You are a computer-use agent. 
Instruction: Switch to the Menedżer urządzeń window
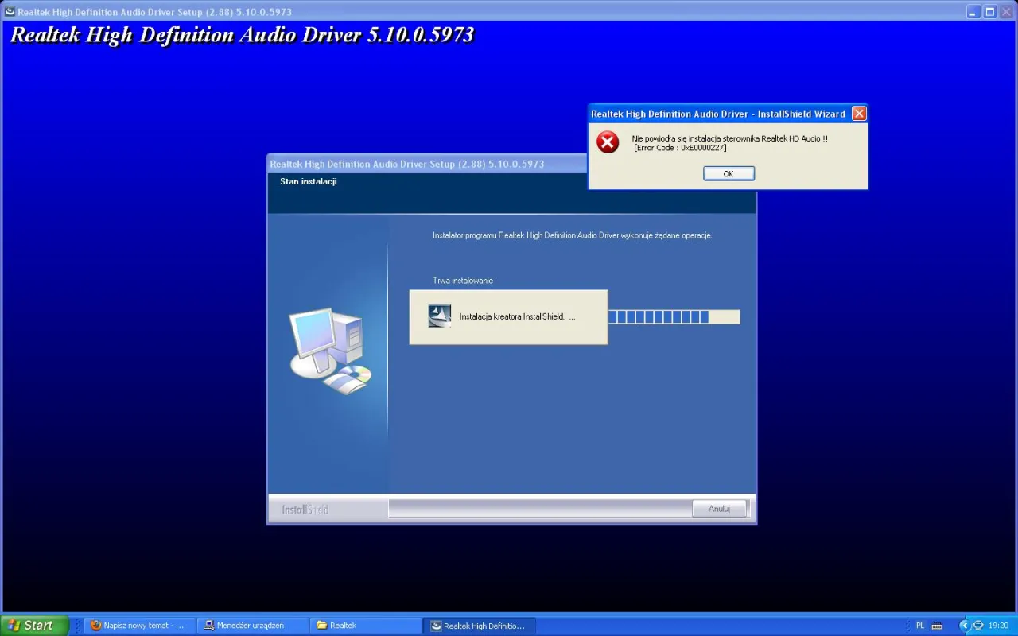(253, 626)
